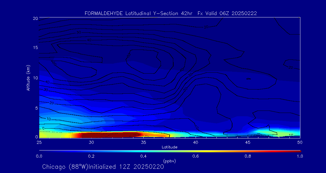Screen dimensions: 326x173
Task: Click latitude axis tick label 50
Action: click(300, 142)
